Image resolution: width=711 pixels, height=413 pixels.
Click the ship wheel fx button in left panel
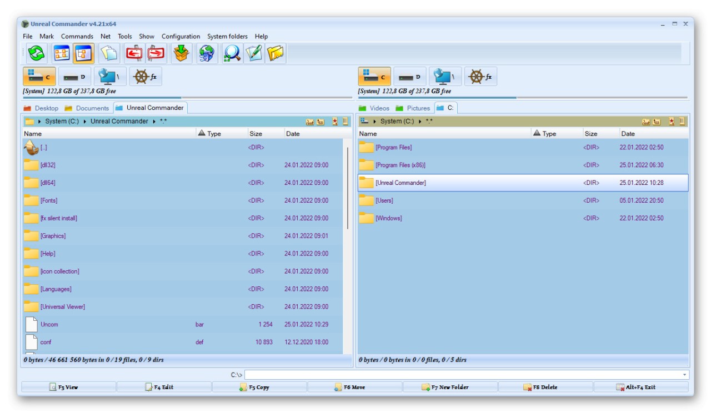[x=146, y=77]
